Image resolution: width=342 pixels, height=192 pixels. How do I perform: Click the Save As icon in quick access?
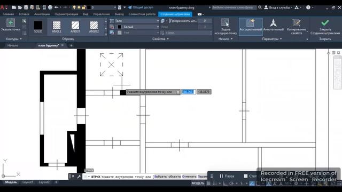tap(32, 7)
